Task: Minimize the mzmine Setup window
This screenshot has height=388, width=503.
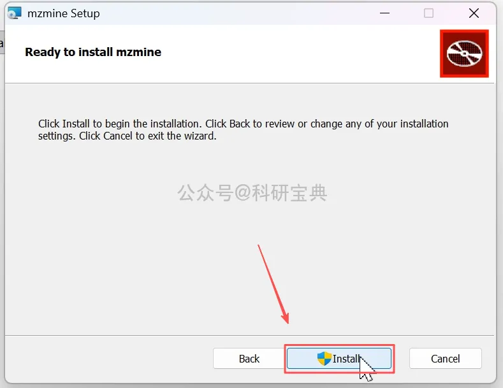Action: pos(384,13)
